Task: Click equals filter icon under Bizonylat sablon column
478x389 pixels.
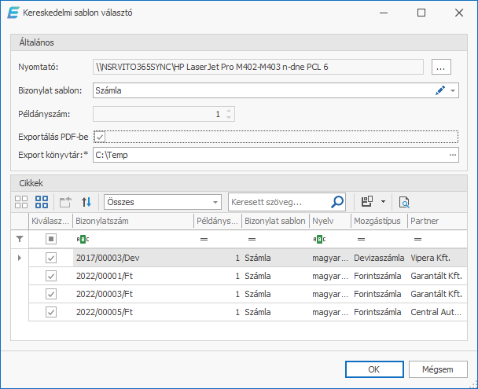Action: [x=252, y=240]
